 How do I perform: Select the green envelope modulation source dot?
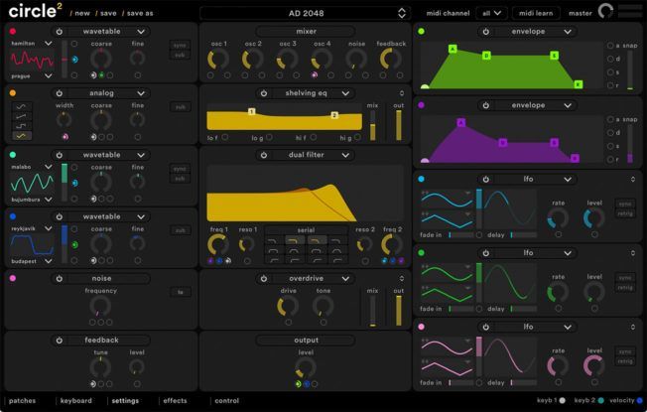tap(422, 32)
